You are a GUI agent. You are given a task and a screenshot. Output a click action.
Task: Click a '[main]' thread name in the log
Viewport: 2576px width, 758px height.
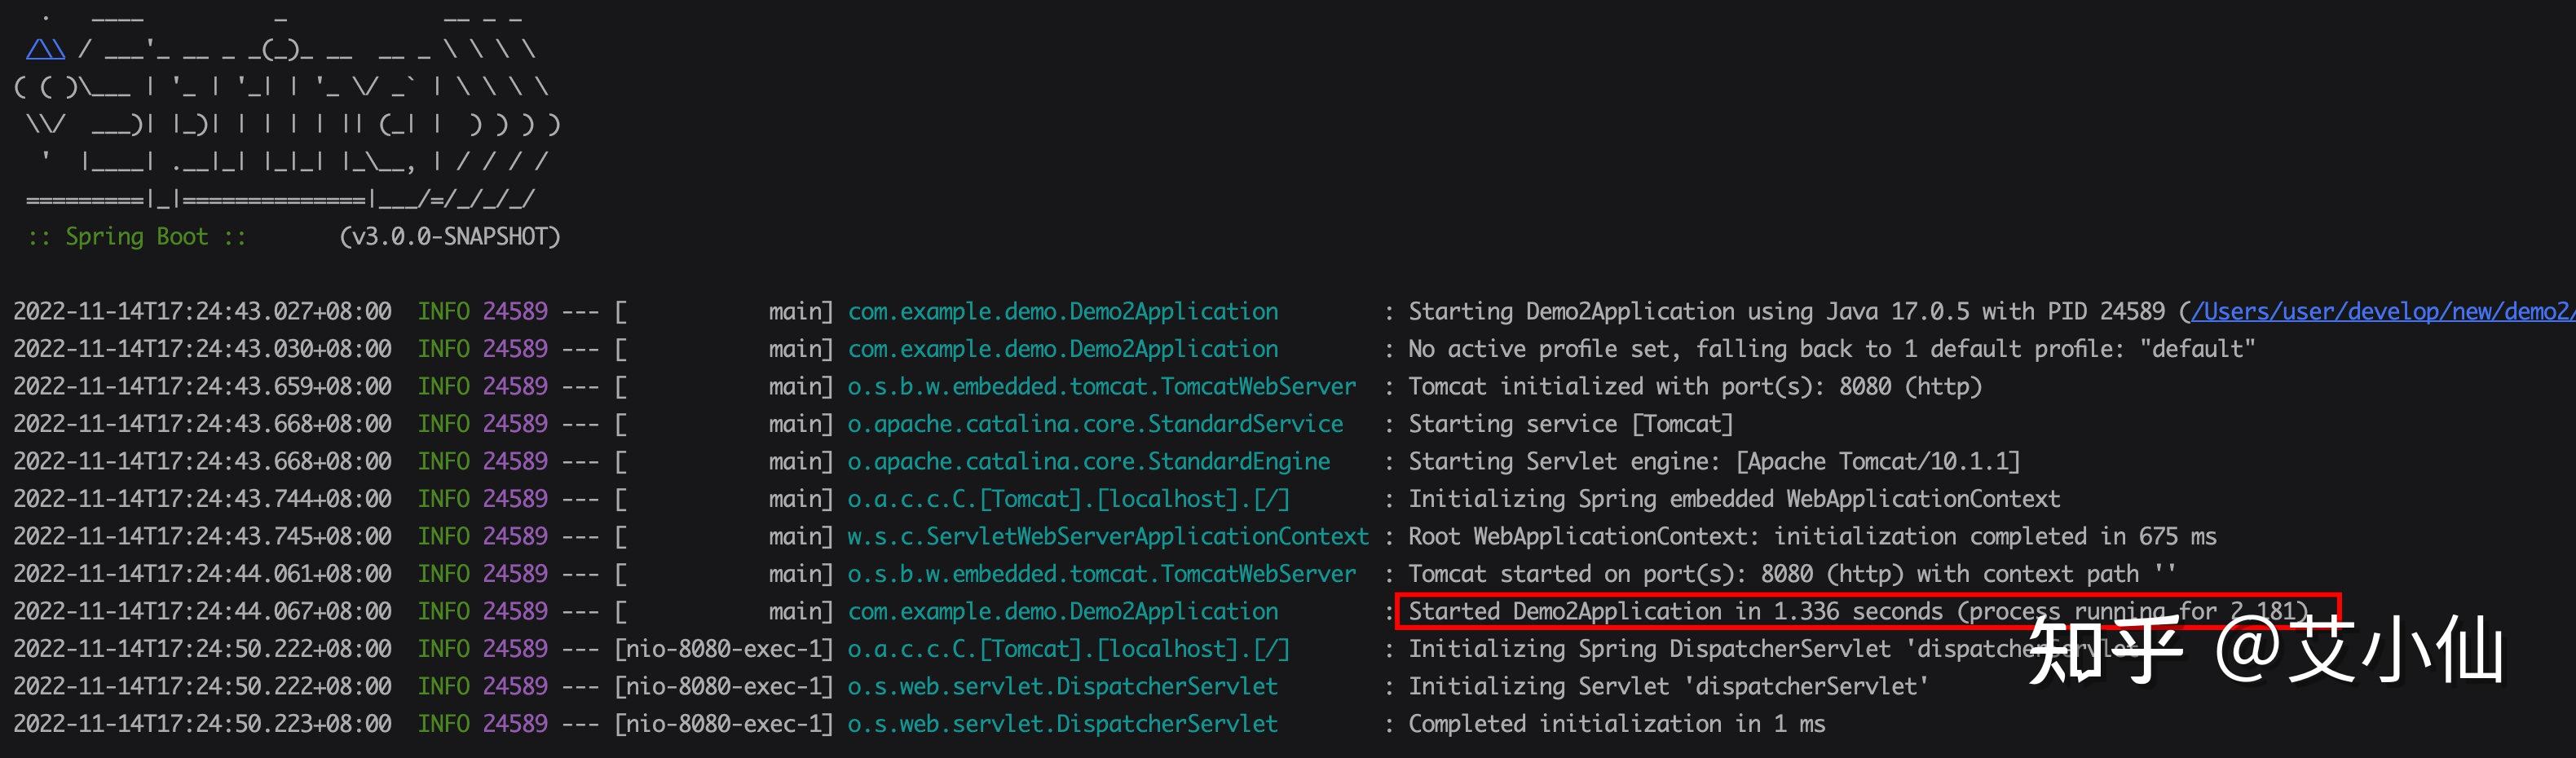800,311
